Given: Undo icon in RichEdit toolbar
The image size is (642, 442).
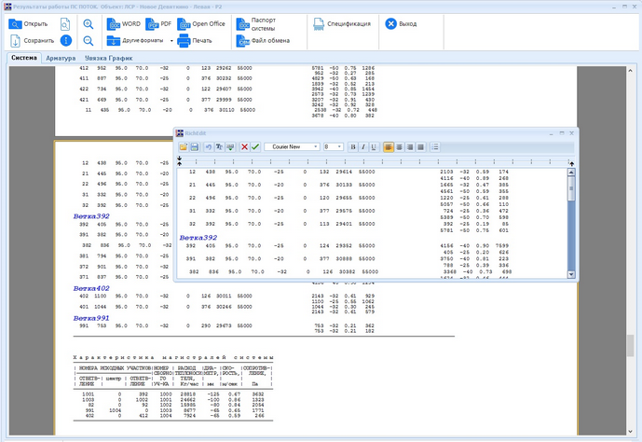Looking at the screenshot, I should [209, 146].
